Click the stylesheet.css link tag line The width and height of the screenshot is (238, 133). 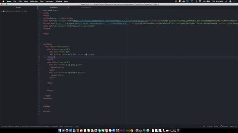[69, 26]
